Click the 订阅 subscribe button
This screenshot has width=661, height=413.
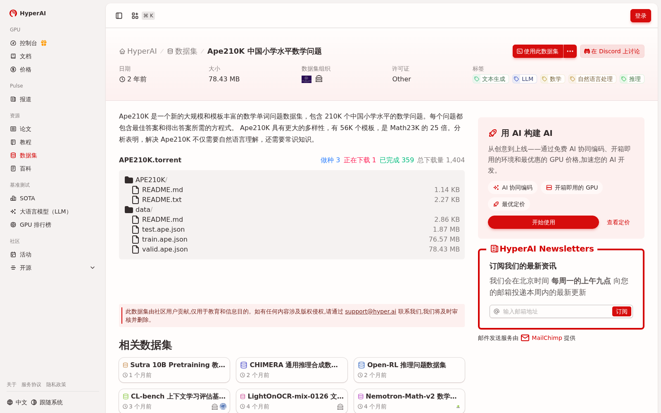click(621, 311)
